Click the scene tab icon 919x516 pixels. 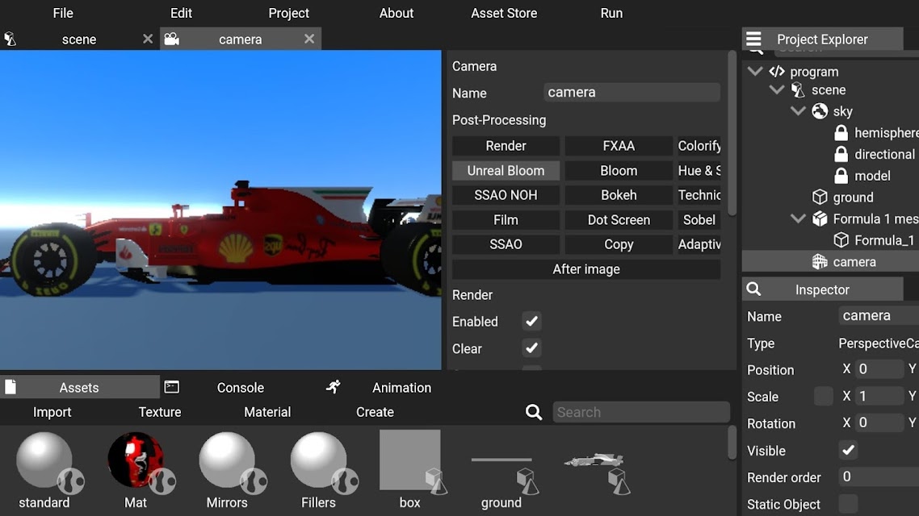click(10, 40)
